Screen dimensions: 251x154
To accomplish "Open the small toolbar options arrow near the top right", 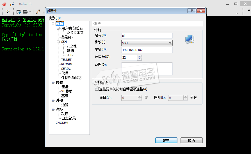I will 237,13.
